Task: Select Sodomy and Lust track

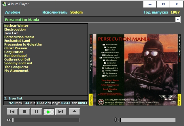Action: click(18, 63)
